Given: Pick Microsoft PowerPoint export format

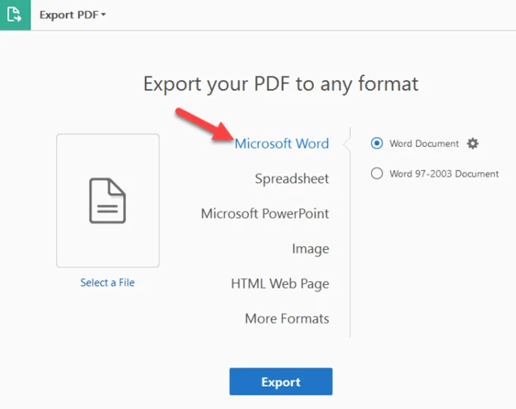Looking at the screenshot, I should tap(265, 214).
